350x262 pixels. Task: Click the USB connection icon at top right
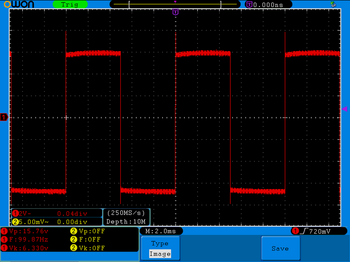pyautogui.click(x=333, y=4)
